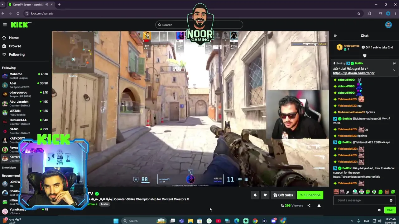This screenshot has height=224, width=399.
Task: Open the YunoHana recommended channel
Action: pos(25,211)
